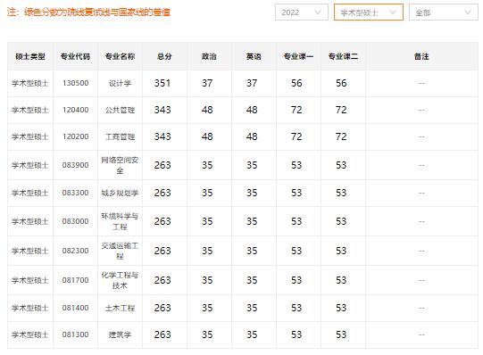Screen dimensions: 483x355
Task: Select major code 083900
Action: pos(76,165)
